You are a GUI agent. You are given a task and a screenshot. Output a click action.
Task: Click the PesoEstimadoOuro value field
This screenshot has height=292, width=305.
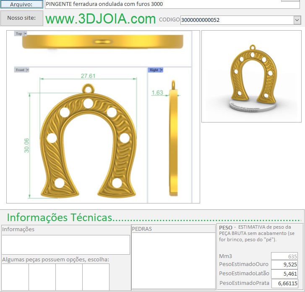(284, 265)
